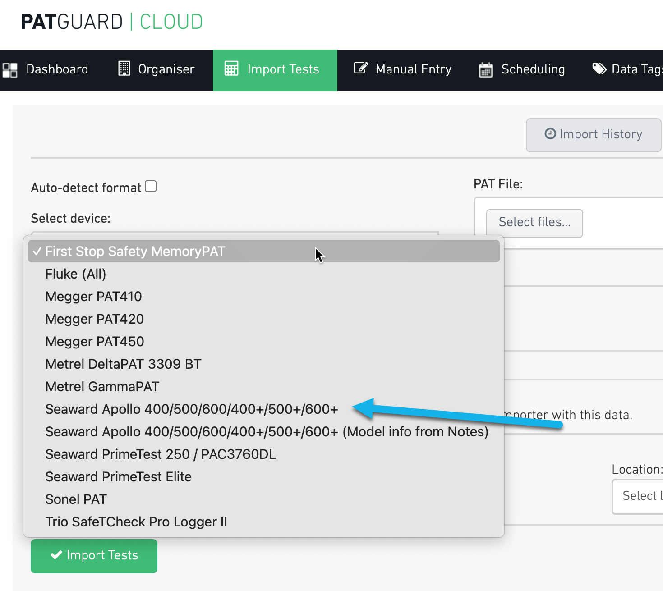Click the Manual Entry pencil icon
The image size is (663, 604).
tap(361, 68)
